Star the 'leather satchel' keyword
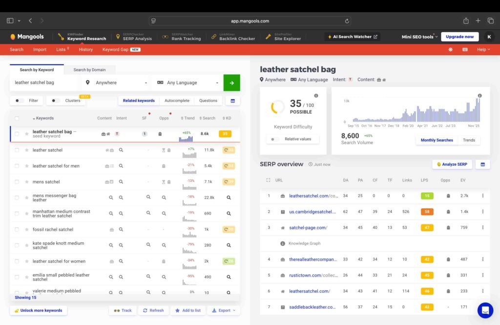 click(27, 150)
